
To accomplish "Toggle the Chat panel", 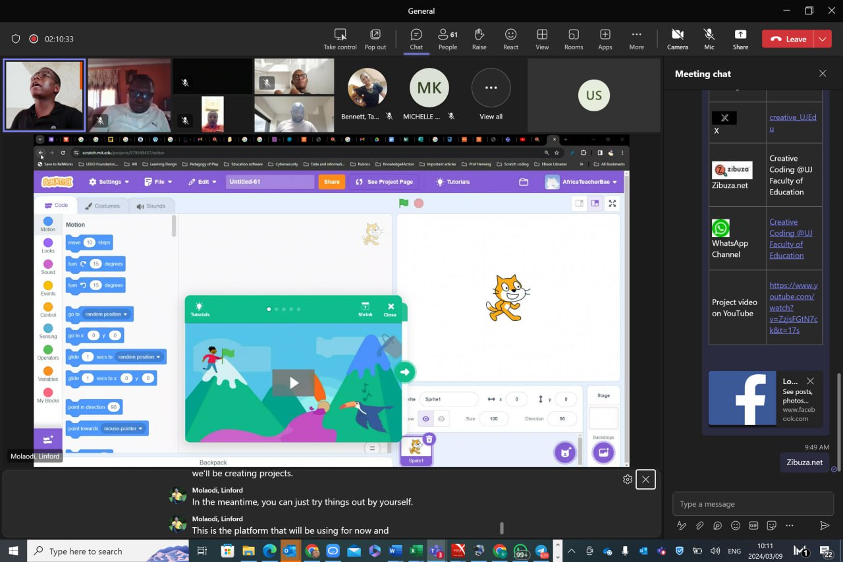I will [x=416, y=39].
